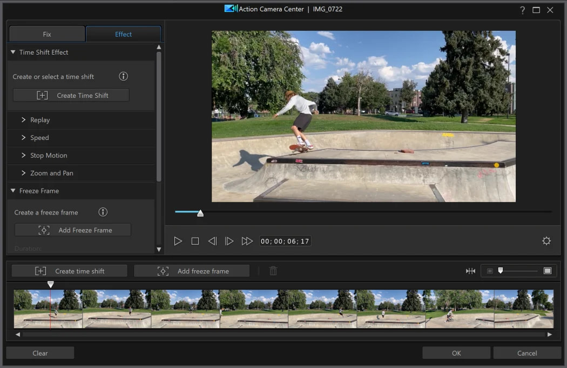Play the video preview
This screenshot has width=567, height=368.
point(178,241)
